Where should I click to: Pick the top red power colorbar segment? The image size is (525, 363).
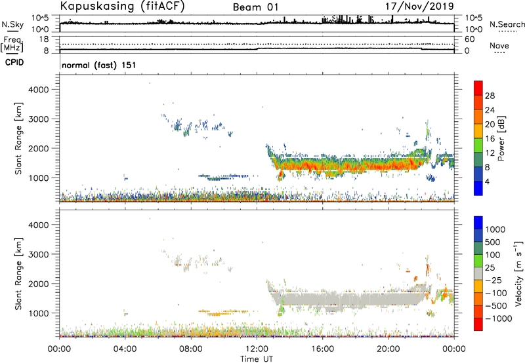(x=478, y=88)
